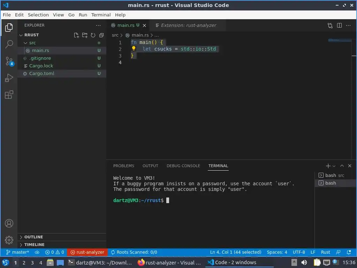Click the breadcrumb ellipsis segment
The image size is (357, 268).
tap(157, 35)
